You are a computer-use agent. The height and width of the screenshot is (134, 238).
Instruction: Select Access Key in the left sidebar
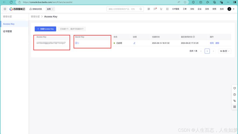coord(15,24)
